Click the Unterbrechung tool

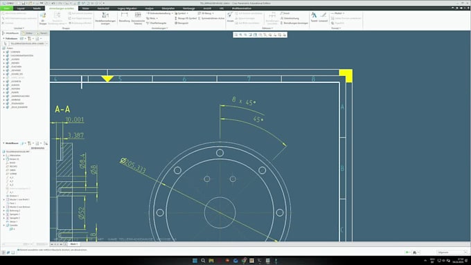(x=290, y=18)
